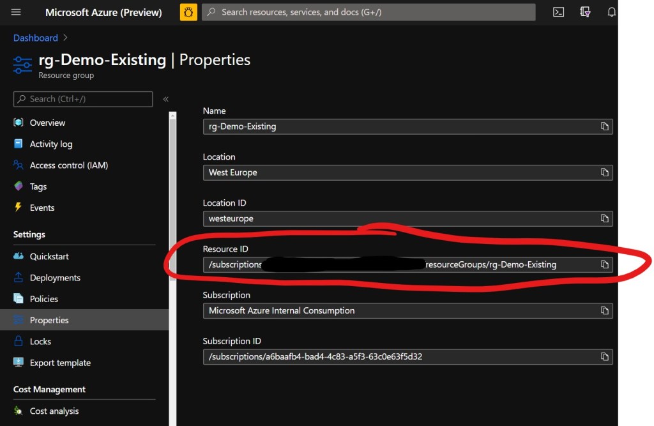Copy the Subscription ID value
The height and width of the screenshot is (426, 654).
(604, 356)
